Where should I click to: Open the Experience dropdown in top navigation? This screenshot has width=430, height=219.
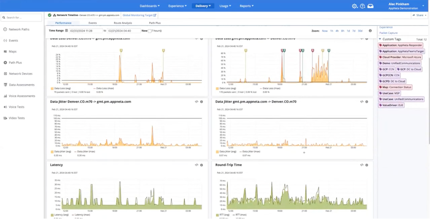177,6
